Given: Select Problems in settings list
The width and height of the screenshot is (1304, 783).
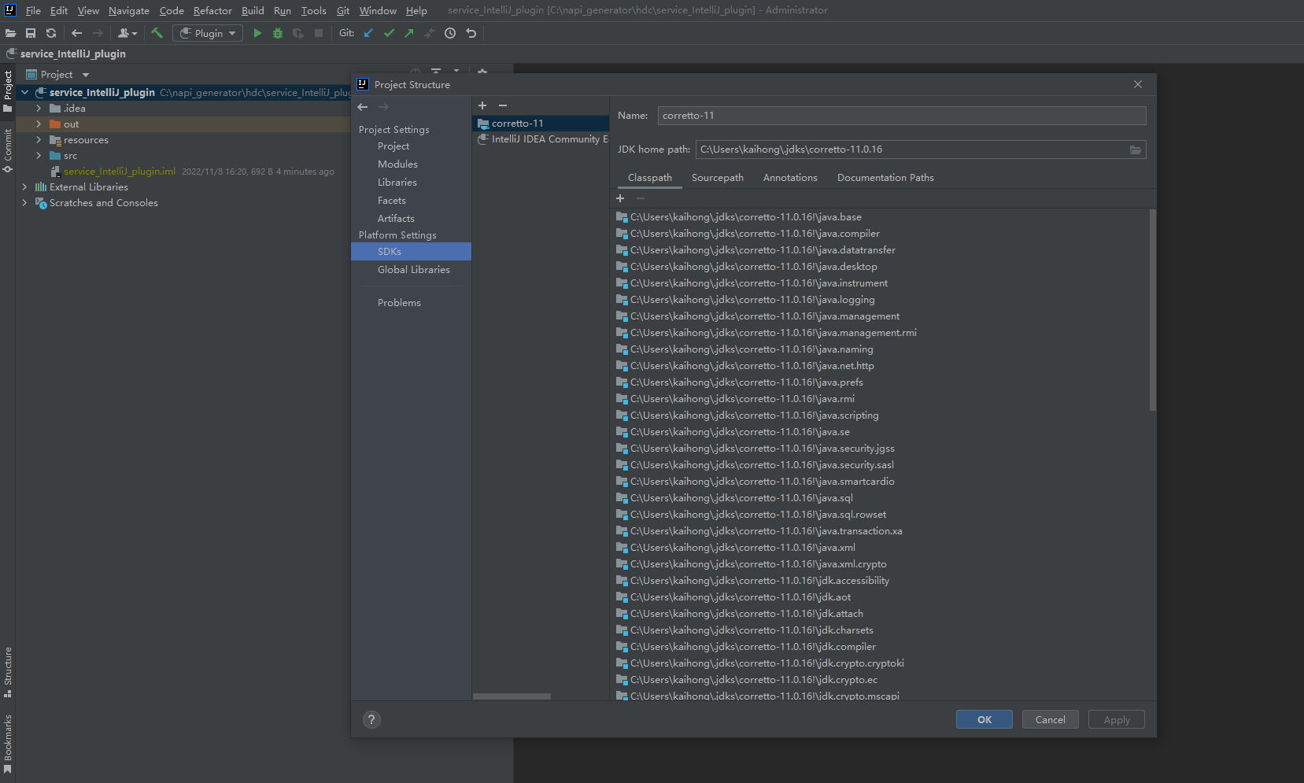Looking at the screenshot, I should pos(399,302).
